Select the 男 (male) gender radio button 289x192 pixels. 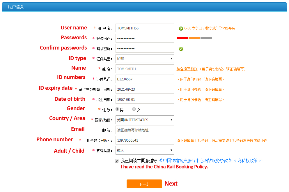pos(117,109)
